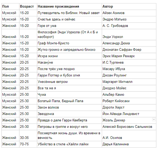Select the 70-75 age cell

coord(28,144)
